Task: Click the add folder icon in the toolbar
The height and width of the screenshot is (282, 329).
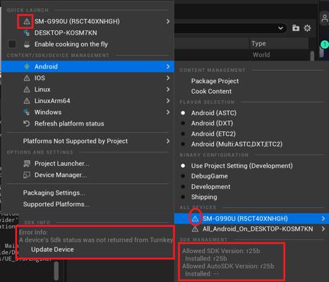Action: click(x=296, y=28)
